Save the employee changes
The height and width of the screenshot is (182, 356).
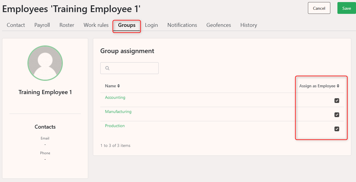click(x=347, y=8)
